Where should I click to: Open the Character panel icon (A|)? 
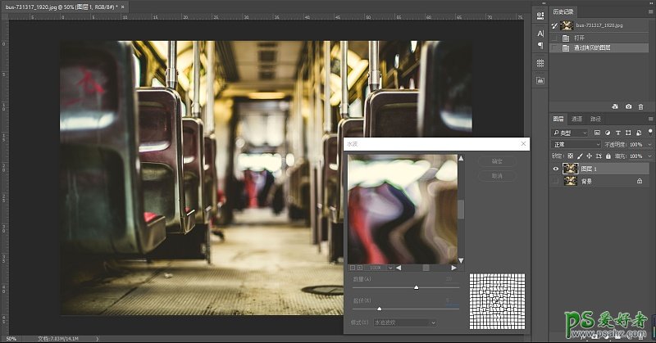click(540, 34)
